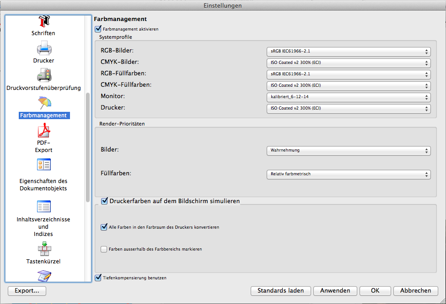Viewport: 446px width, 304px height.
Task: Click the Export... button
Action: 27,291
